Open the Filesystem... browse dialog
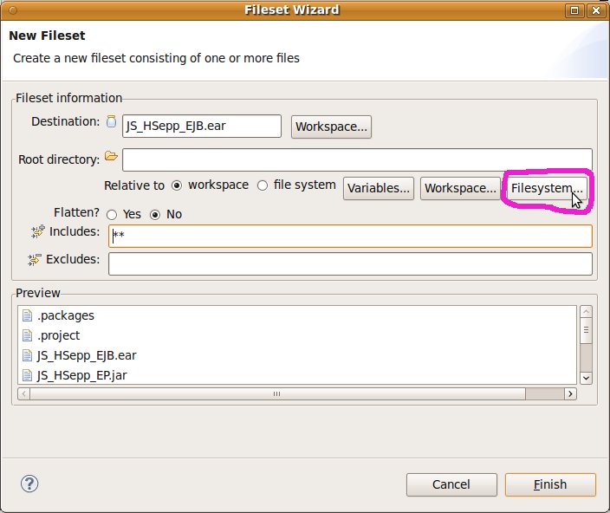The width and height of the screenshot is (610, 513). (547, 188)
